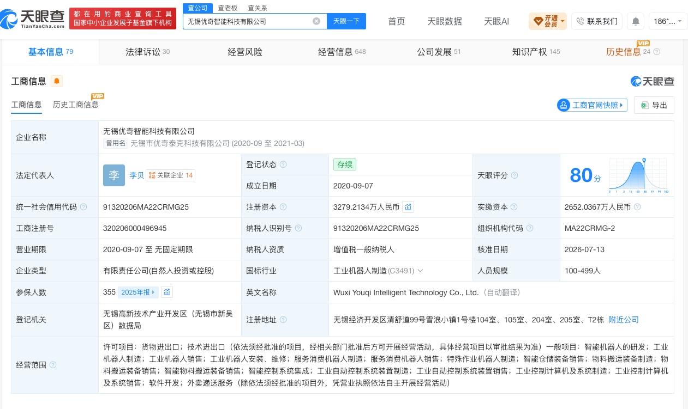Show help for 统一社会信用代码
The height and width of the screenshot is (409, 688).
(x=83, y=207)
